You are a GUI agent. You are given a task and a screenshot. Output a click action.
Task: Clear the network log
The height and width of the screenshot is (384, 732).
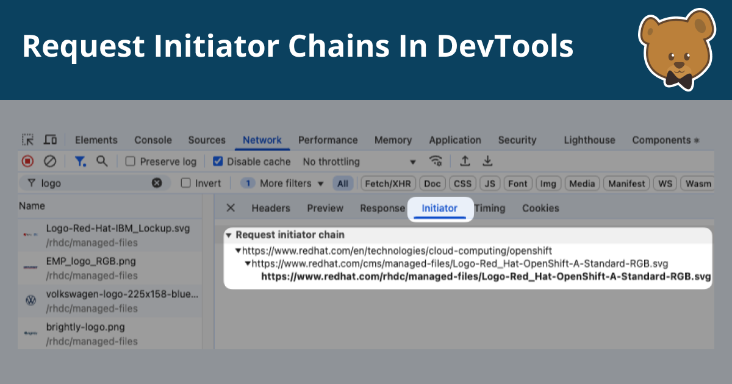(x=49, y=161)
